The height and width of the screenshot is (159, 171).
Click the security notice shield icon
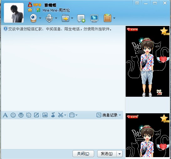point(5,29)
